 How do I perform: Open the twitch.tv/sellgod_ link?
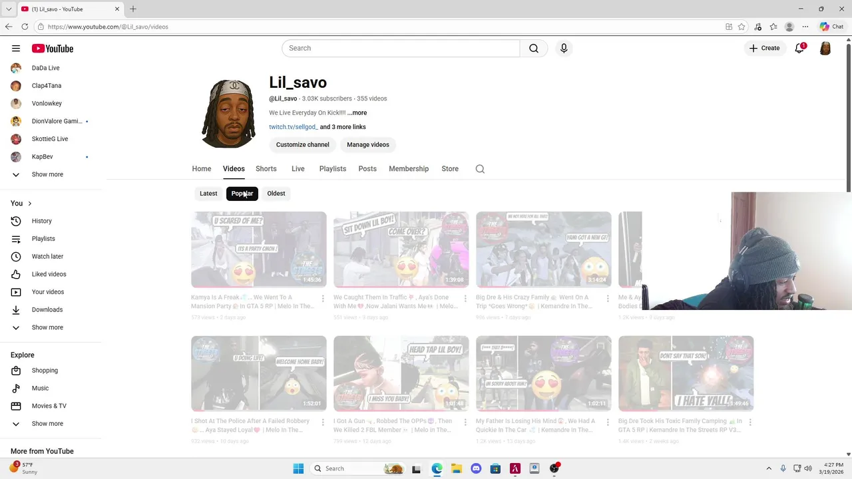[294, 127]
